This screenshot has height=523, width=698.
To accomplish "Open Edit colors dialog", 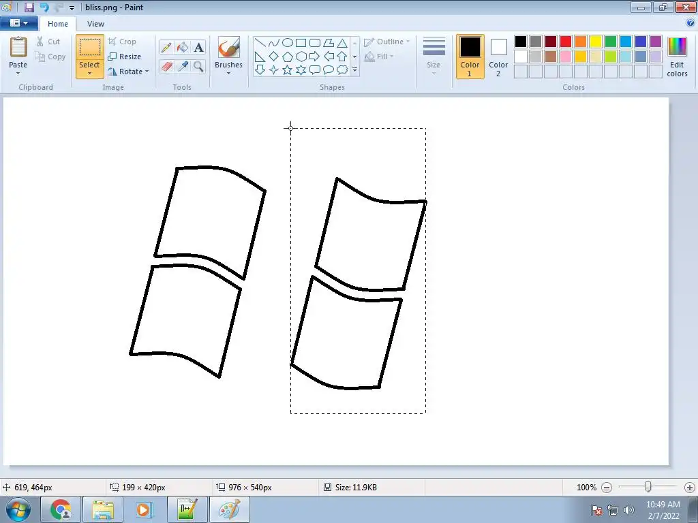I will click(677, 57).
